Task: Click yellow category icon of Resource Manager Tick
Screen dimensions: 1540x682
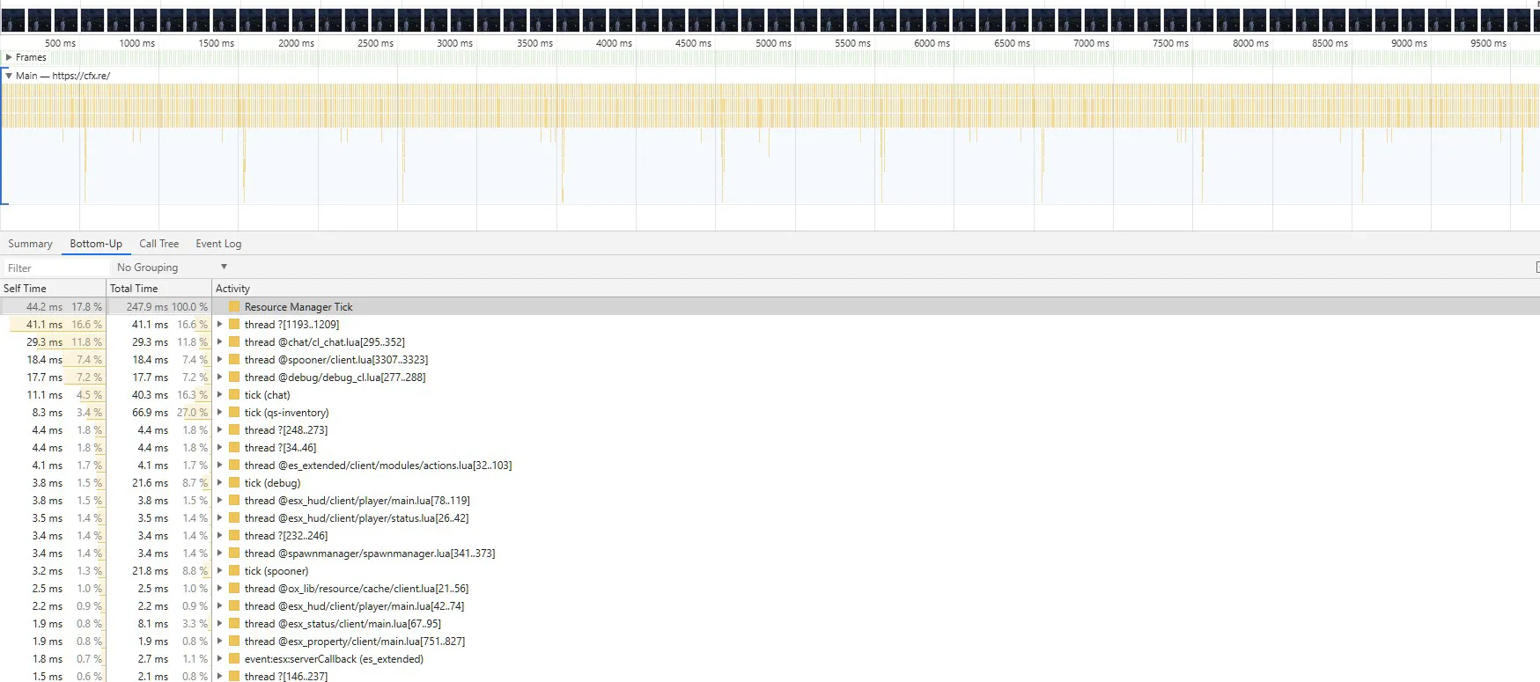Action: pos(234,307)
